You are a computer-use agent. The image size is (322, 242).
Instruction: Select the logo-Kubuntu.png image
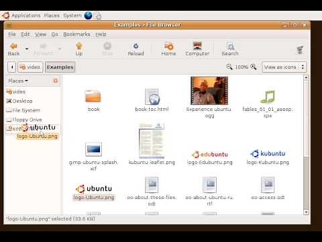(268, 154)
